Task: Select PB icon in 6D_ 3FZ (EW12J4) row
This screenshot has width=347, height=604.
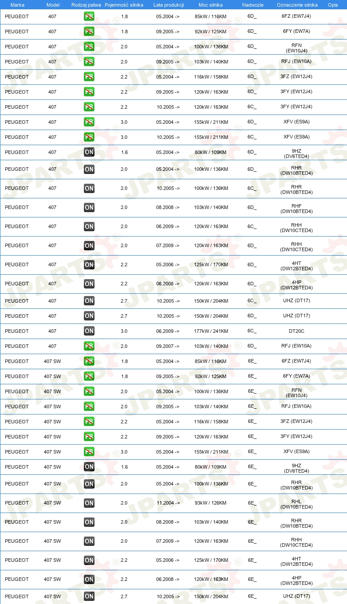Action: point(89,77)
